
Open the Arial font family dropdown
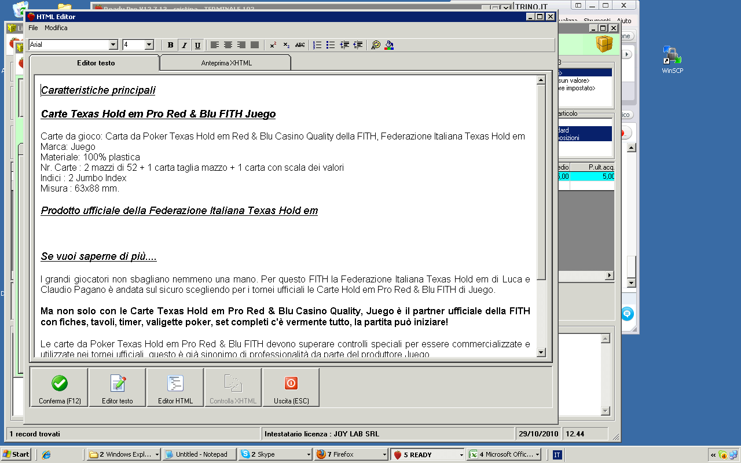(113, 45)
